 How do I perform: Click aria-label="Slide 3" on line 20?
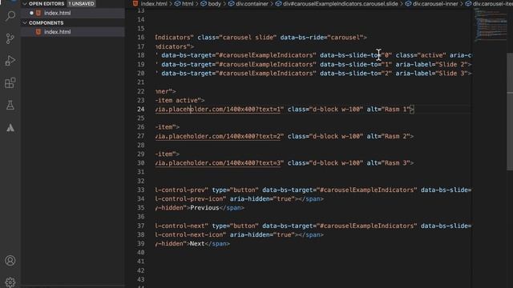tap(431, 74)
